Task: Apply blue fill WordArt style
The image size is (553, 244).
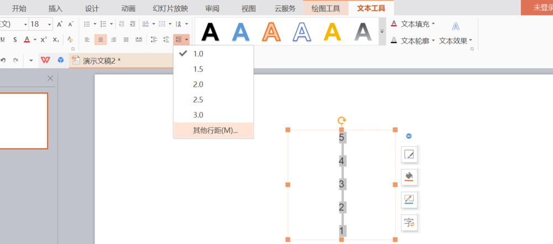Action: click(241, 32)
